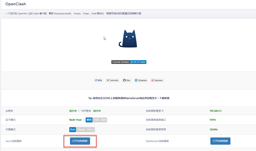256x151 pixels.
Task: Open the Tutorials badge link
Action: click(112, 80)
